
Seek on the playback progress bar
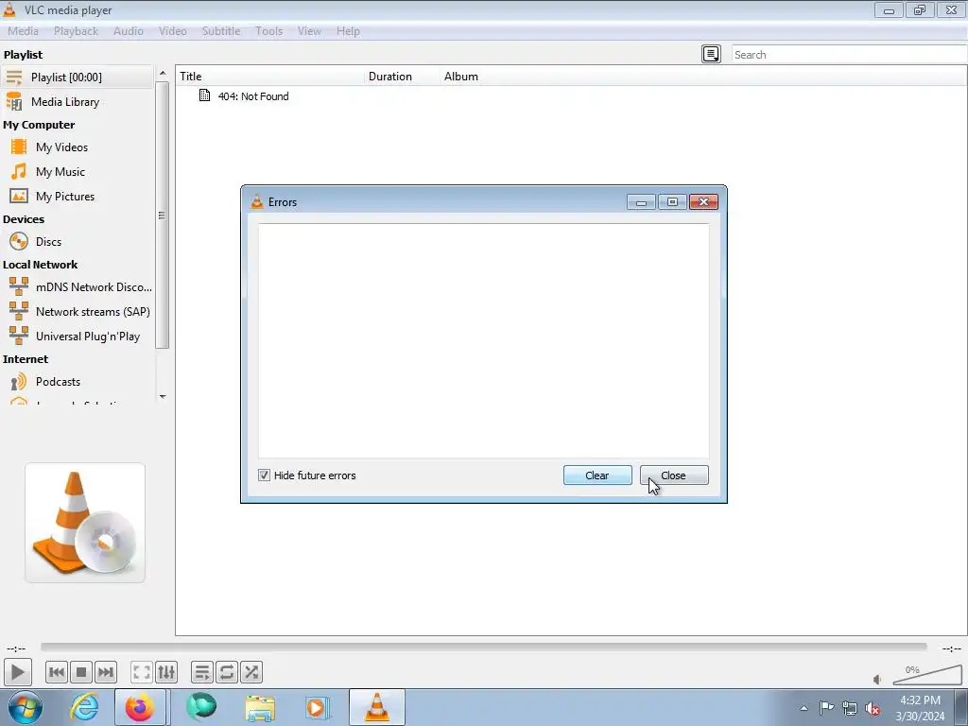point(483,647)
